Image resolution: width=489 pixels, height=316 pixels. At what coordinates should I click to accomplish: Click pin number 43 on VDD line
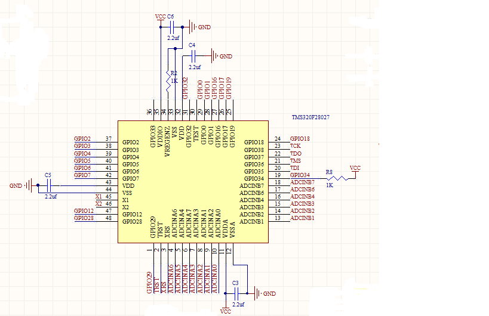109,182
